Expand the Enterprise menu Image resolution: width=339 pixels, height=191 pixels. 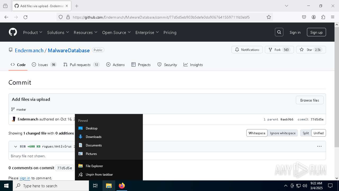tap(147, 32)
